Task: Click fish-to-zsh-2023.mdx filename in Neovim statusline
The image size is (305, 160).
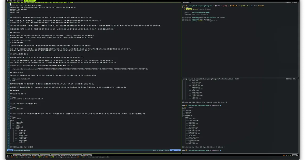Action: [22, 150]
